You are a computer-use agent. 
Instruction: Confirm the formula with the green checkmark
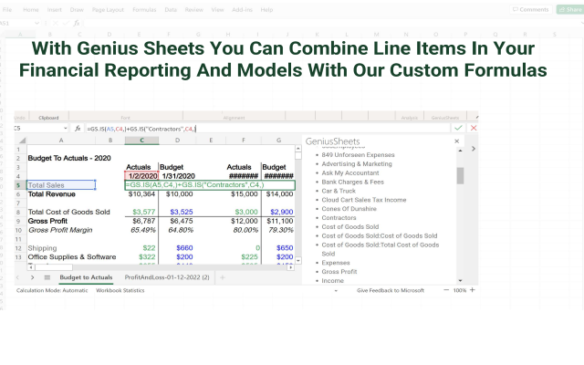pos(458,128)
